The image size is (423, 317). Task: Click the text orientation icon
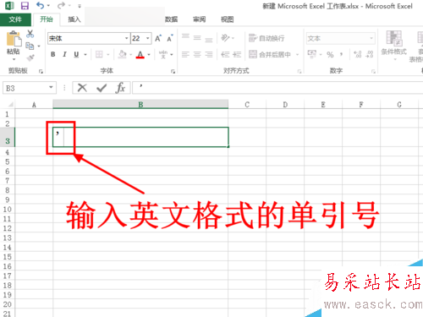click(x=225, y=38)
